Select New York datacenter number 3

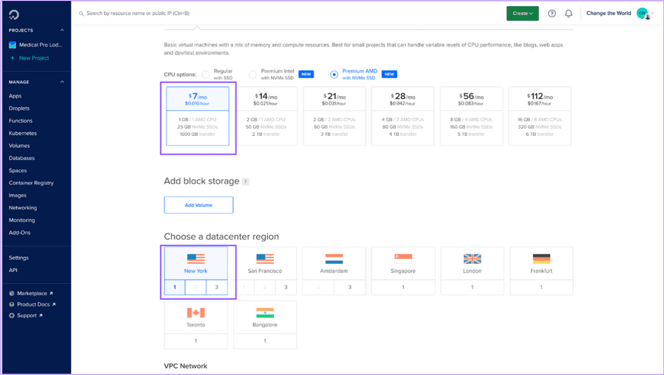tap(217, 287)
